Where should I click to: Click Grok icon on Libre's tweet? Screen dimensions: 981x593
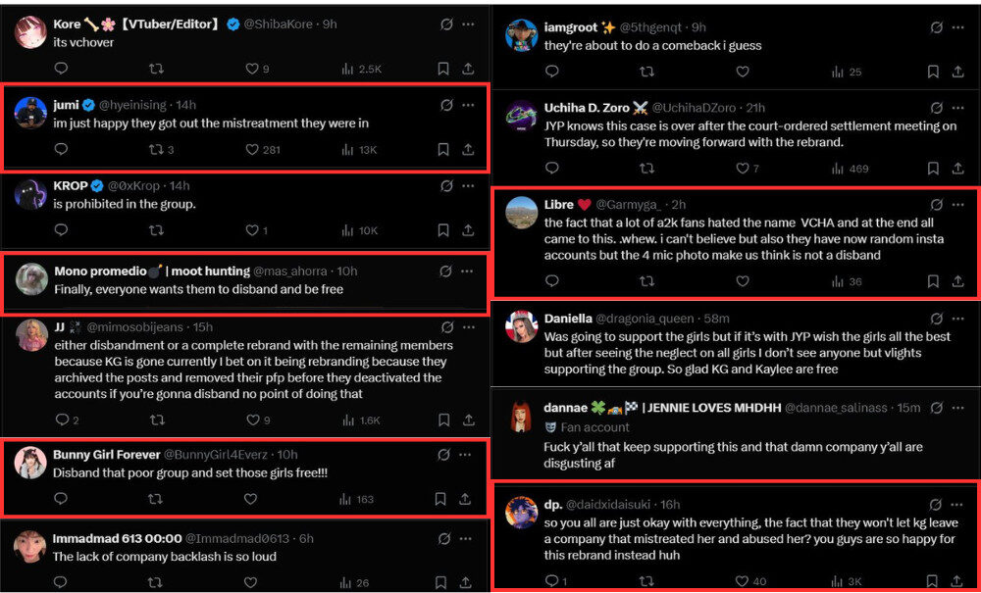point(937,204)
